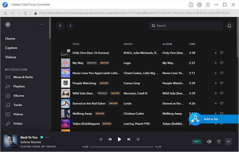This screenshot has height=152, width=239.
Task: Skip to next track
Action: pyautogui.click(x=129, y=139)
